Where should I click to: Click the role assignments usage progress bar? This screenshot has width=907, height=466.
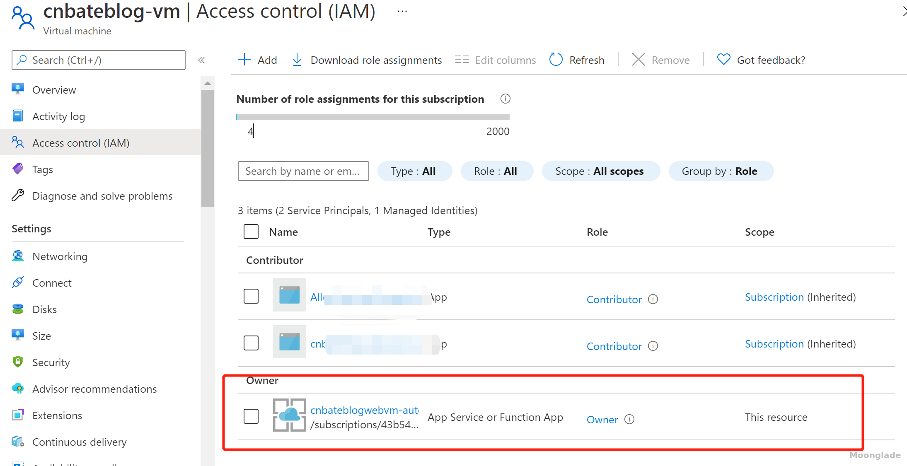click(373, 117)
